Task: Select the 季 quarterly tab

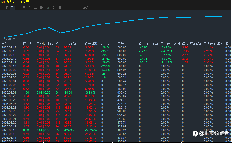Action: [30, 8]
